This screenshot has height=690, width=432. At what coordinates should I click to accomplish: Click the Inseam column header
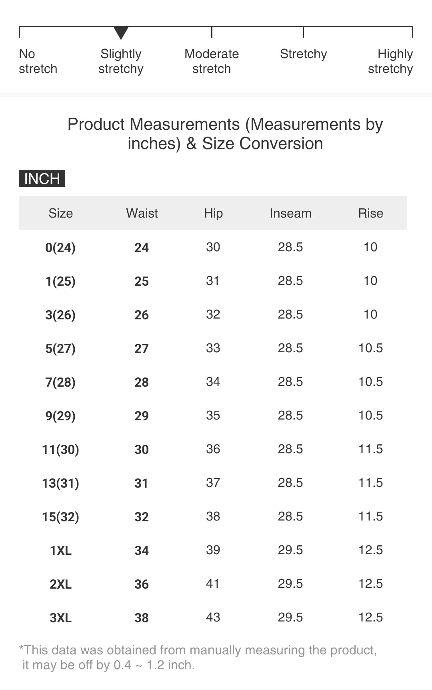[290, 213]
